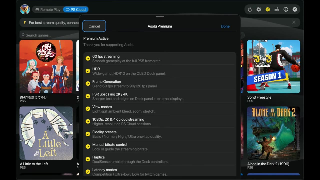Click 'Alone in the Dark 2 (1996)' title
320x180 pixels.
tap(268, 164)
